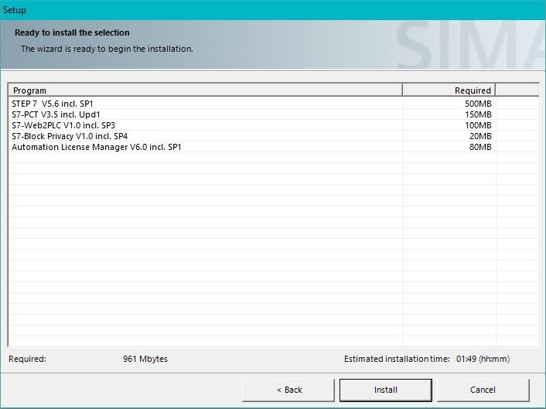Select the STEP 7 V5.6 incl. SP1 row
Image resolution: width=546 pixels, height=409 pixels.
coord(53,104)
